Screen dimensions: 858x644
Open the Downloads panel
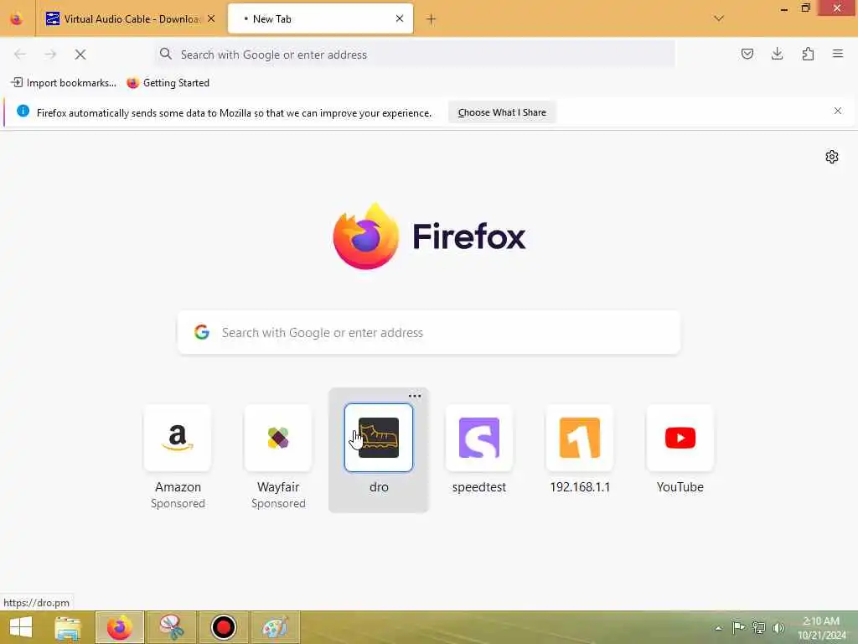pyautogui.click(x=777, y=54)
